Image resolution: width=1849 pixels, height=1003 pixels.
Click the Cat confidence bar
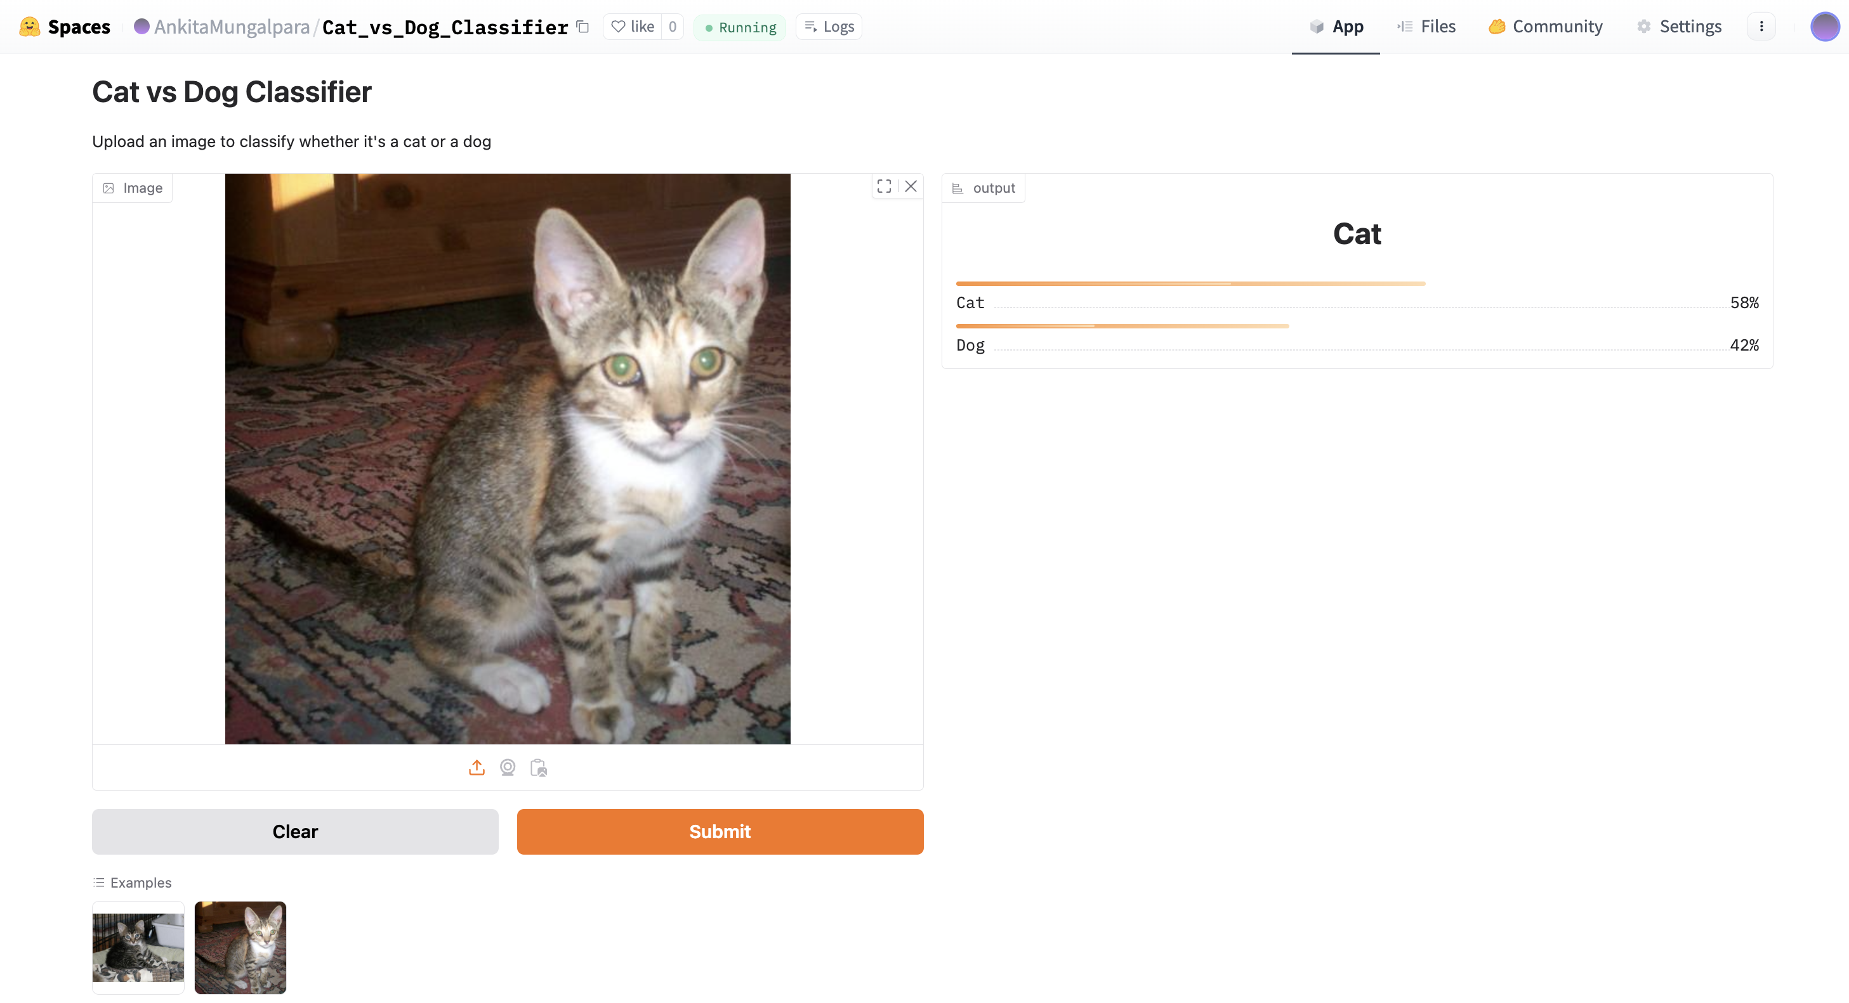pos(1190,284)
